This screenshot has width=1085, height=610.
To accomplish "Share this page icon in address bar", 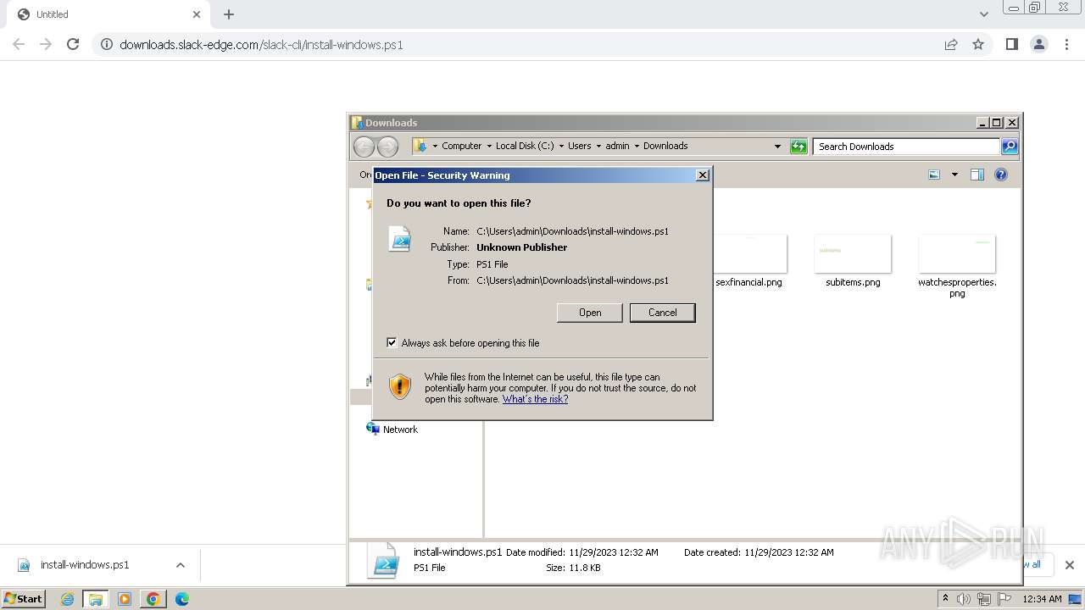I will click(951, 44).
